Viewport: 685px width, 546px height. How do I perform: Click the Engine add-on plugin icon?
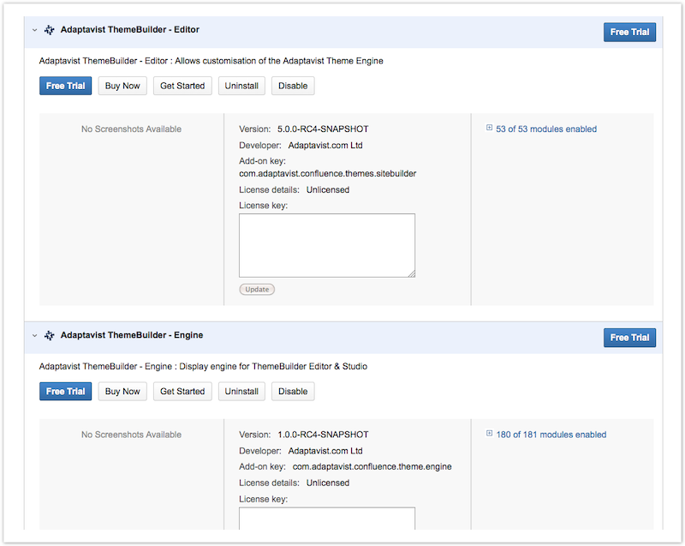pos(50,335)
